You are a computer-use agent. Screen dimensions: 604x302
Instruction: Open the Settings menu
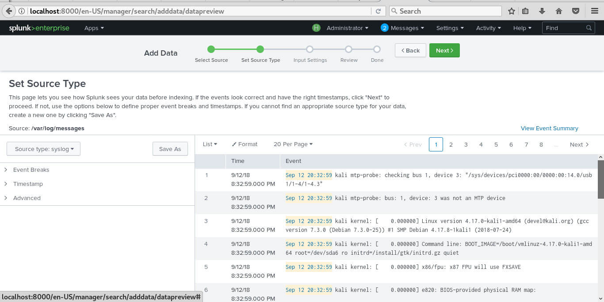click(450, 28)
